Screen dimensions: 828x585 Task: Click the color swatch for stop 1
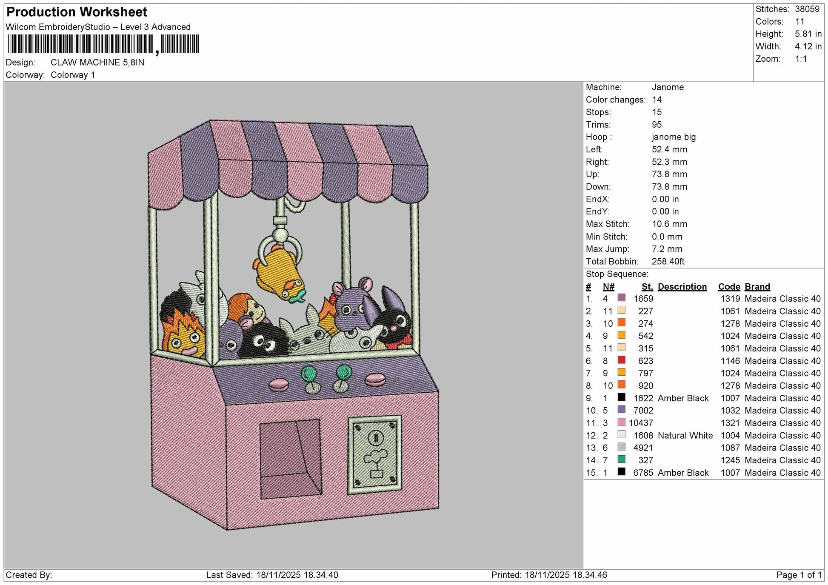(621, 298)
